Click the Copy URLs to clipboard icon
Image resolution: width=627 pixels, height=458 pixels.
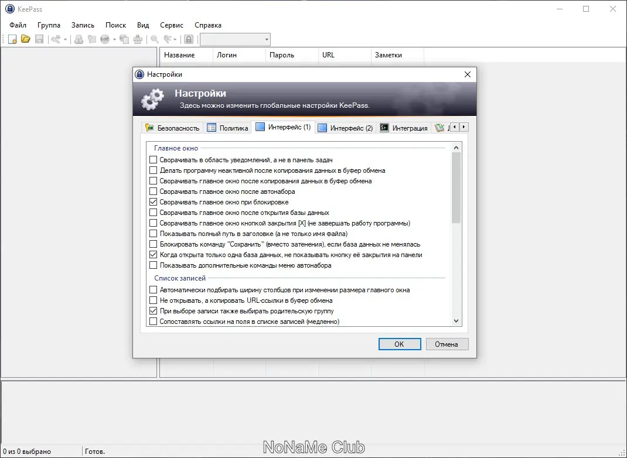click(x=124, y=39)
